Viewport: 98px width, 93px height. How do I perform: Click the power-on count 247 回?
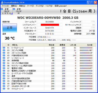[89, 31]
